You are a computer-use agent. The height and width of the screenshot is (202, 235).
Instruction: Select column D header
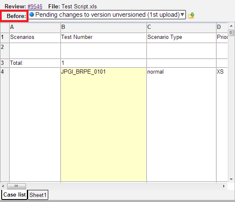[x=222, y=27]
